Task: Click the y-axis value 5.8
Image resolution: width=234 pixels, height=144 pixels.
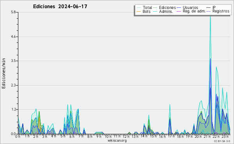Action: pyautogui.click(x=13, y=12)
